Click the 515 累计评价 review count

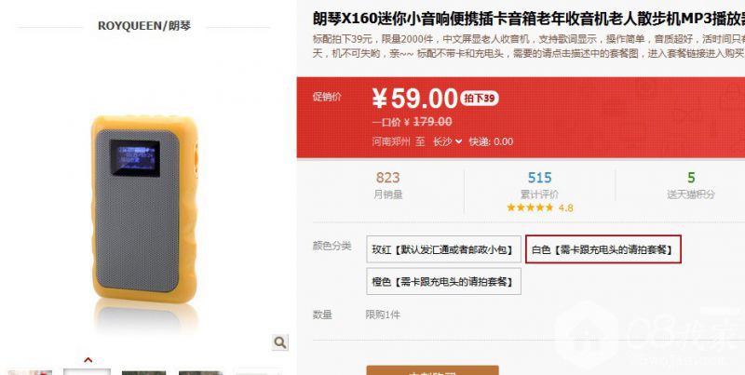pos(539,178)
